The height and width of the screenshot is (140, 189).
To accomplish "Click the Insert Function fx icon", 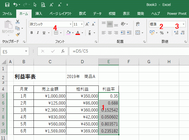I will 63,51.
